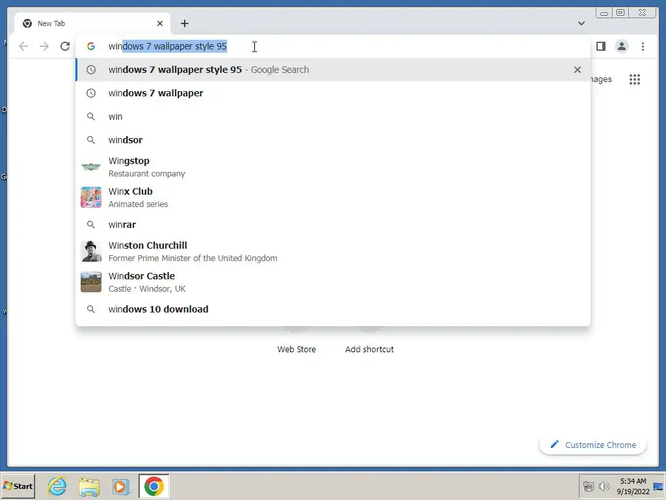Screen dimensions: 666x500
Task: Click clock icon beside 'windows 7 wallpaper'
Action: point(91,93)
